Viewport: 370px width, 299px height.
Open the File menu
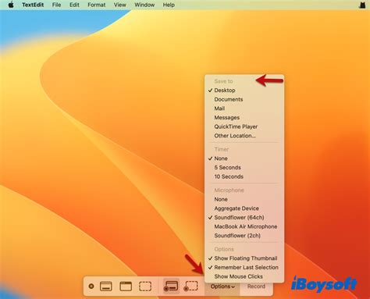click(x=56, y=5)
